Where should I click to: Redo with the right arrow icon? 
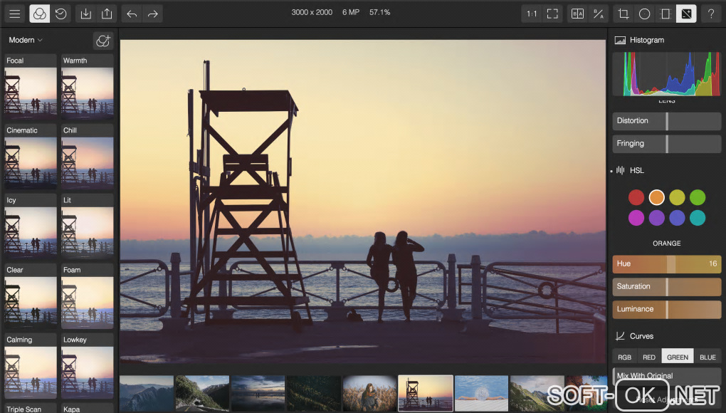pos(153,14)
